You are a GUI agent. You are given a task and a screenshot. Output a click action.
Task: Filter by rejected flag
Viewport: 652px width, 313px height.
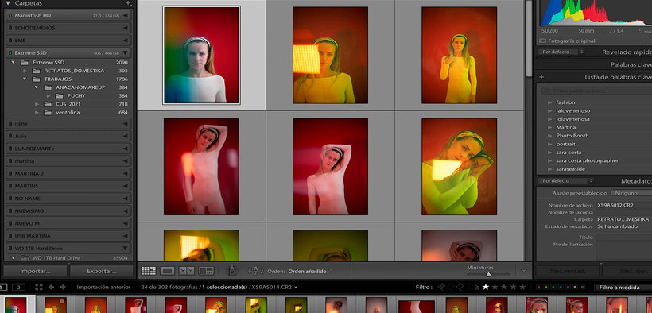pos(460,287)
